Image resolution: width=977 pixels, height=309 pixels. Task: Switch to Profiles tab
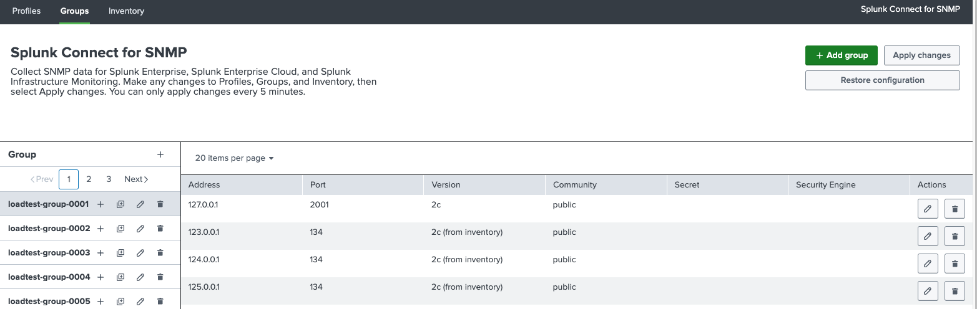click(26, 11)
